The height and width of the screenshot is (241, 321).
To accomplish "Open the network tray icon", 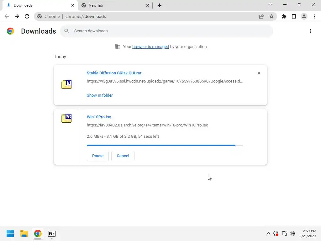I will click(x=284, y=233).
